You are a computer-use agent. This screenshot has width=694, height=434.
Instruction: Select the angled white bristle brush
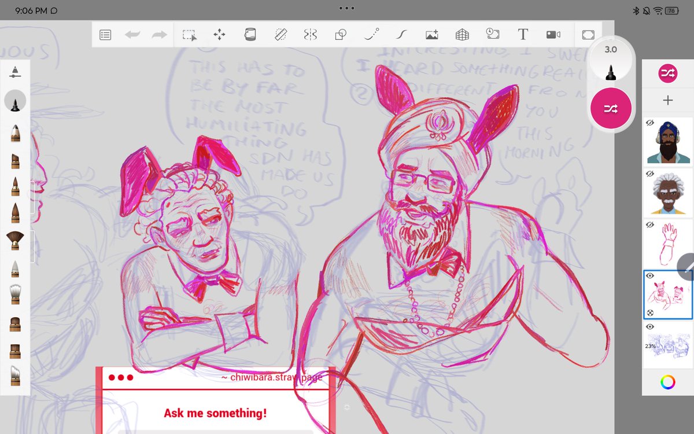tap(16, 375)
